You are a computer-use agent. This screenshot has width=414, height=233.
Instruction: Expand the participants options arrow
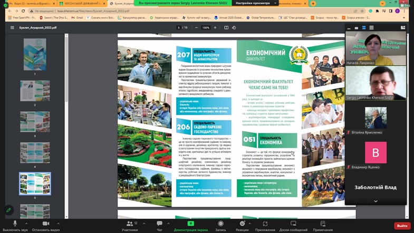tap(144, 224)
